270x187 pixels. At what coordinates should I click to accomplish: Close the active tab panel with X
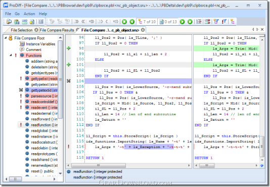262,29
